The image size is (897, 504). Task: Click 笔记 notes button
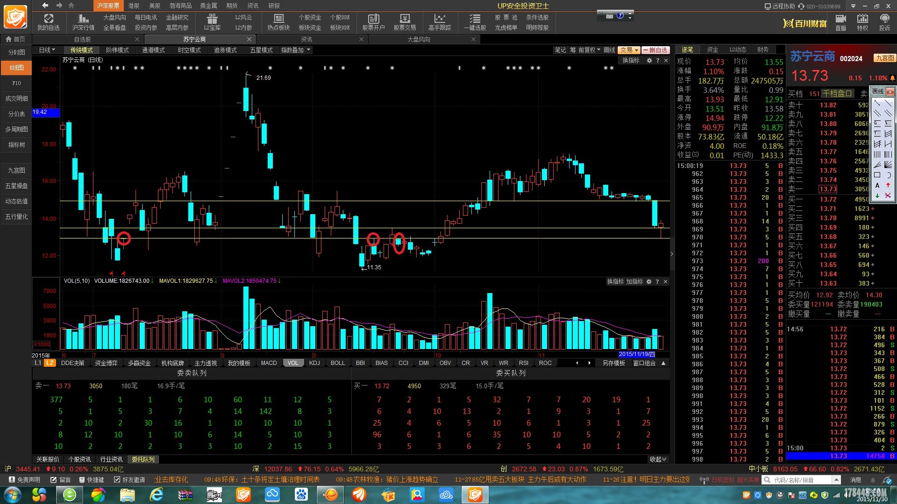click(560, 50)
